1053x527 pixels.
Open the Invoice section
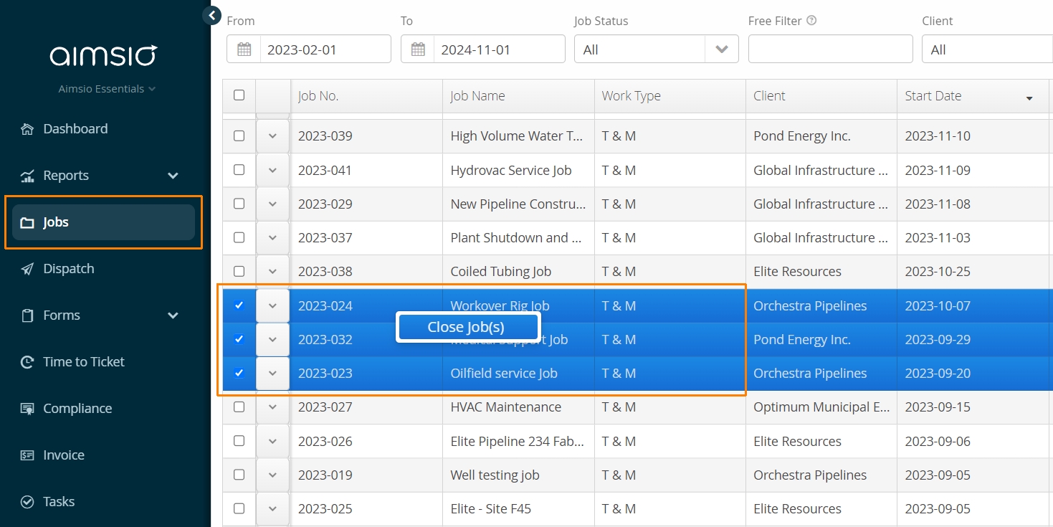(64, 455)
